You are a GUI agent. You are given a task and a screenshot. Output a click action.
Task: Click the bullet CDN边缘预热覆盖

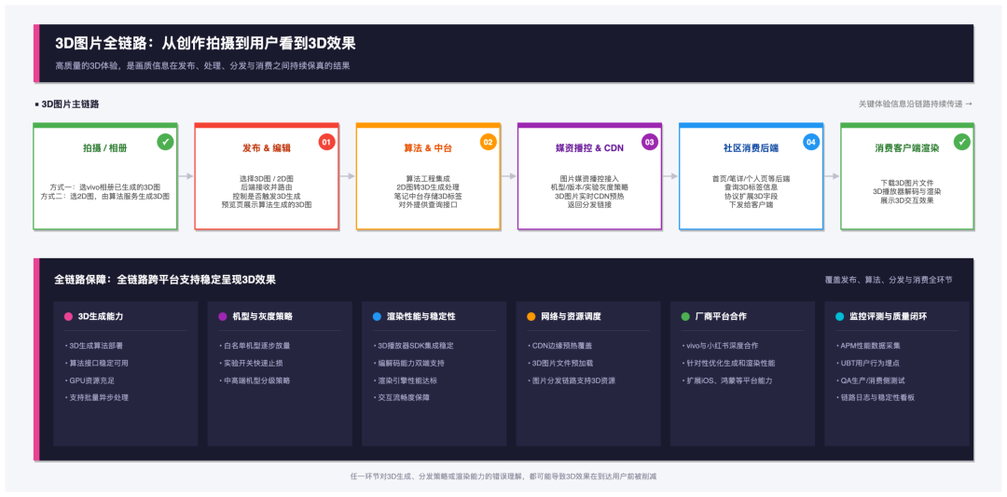pyautogui.click(x=559, y=345)
